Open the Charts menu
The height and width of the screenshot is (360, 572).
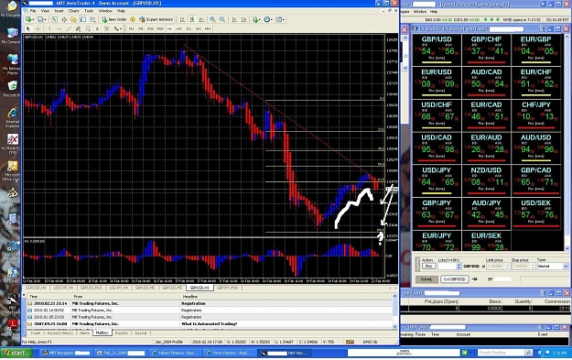coord(74,11)
